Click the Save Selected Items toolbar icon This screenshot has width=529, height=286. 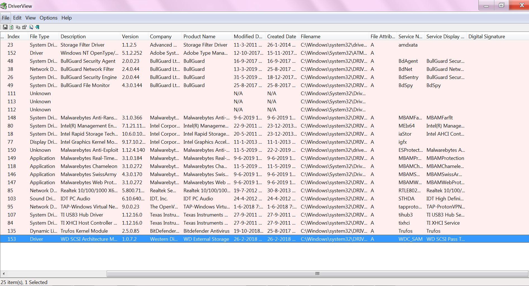(x=5, y=27)
